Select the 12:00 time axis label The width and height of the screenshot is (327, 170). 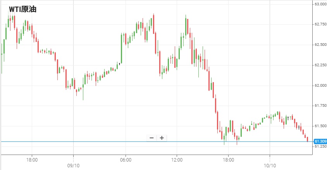177,159
